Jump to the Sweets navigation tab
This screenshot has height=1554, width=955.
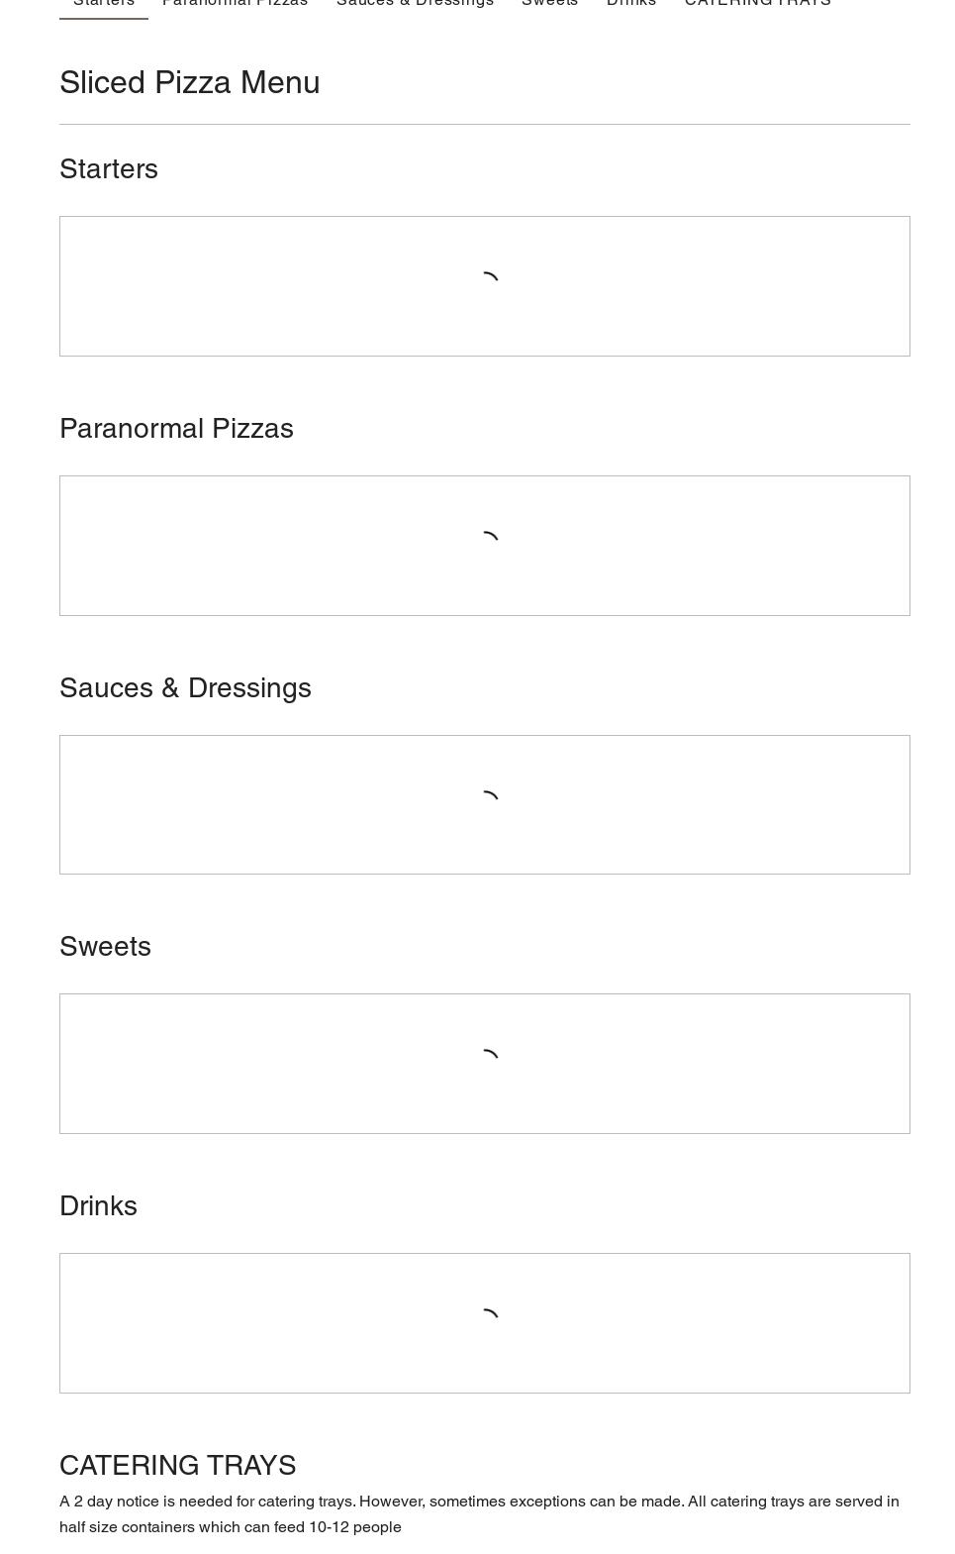549,3
